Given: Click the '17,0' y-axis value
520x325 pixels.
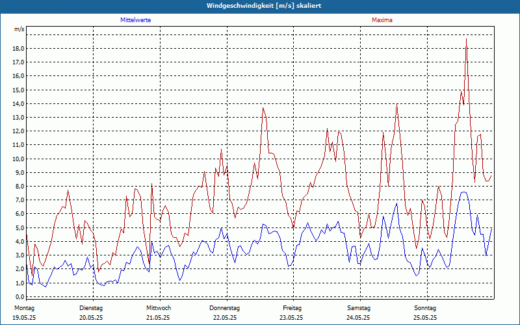Looking at the screenshot, I should pos(18,62).
